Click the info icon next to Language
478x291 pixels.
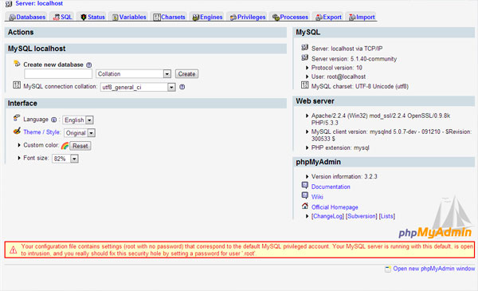tap(53, 120)
